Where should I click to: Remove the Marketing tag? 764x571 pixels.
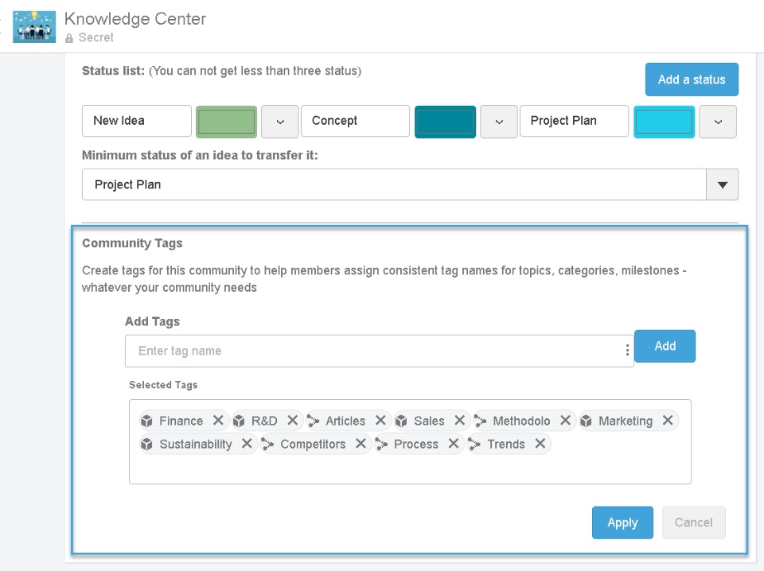[x=668, y=421]
